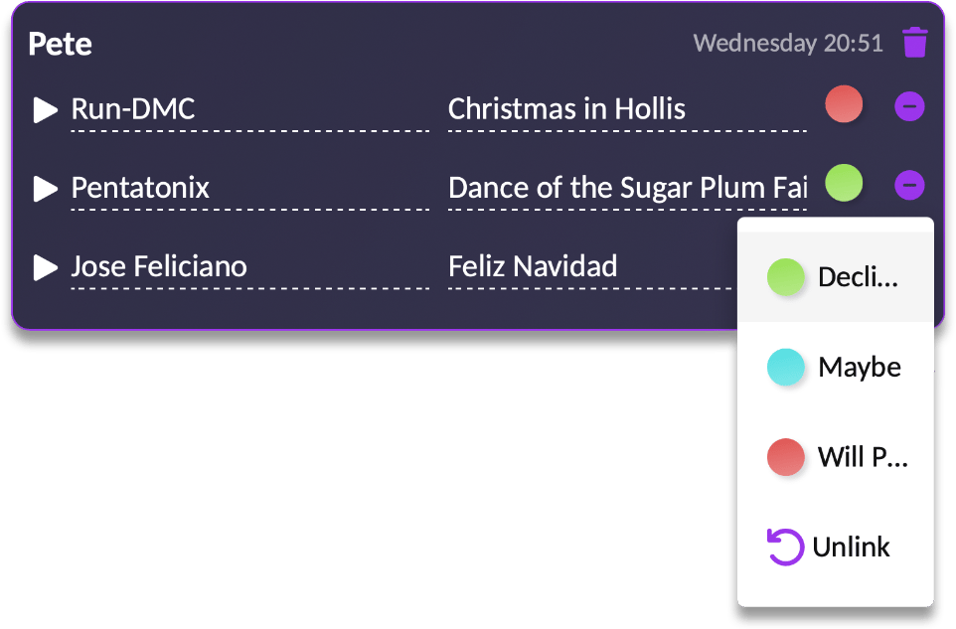This screenshot has height=629, width=956.
Task: Play Feliz Navidad by Jose Feliciano
Action: [44, 265]
